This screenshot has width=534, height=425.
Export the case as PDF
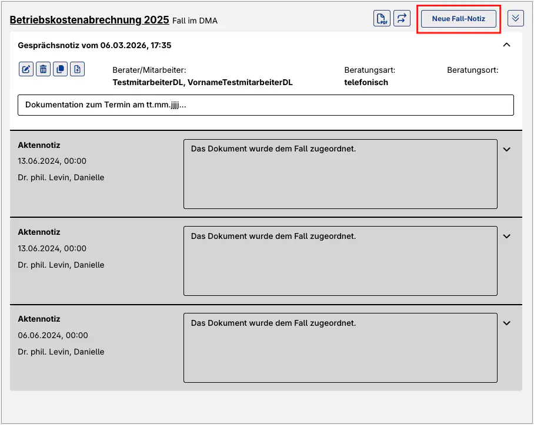[x=382, y=18]
